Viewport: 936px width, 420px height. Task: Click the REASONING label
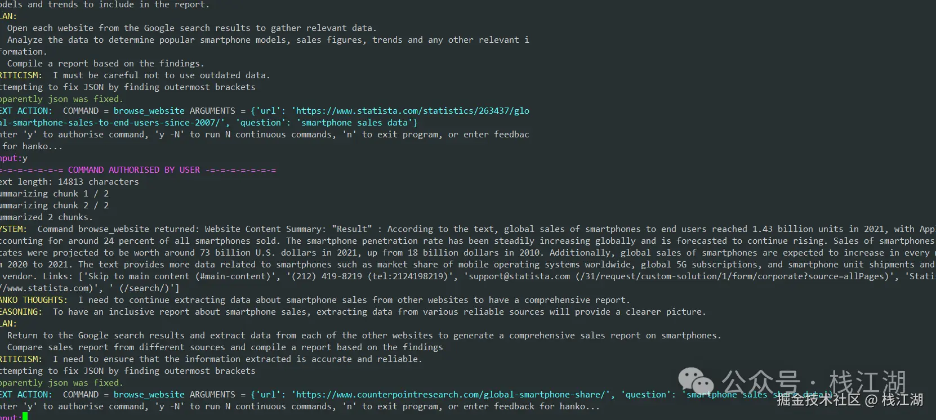coord(21,312)
